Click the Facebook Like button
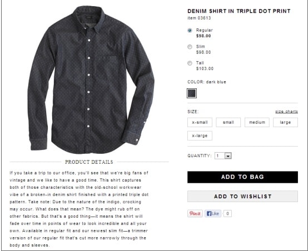The image size is (308, 251). tap(213, 213)
